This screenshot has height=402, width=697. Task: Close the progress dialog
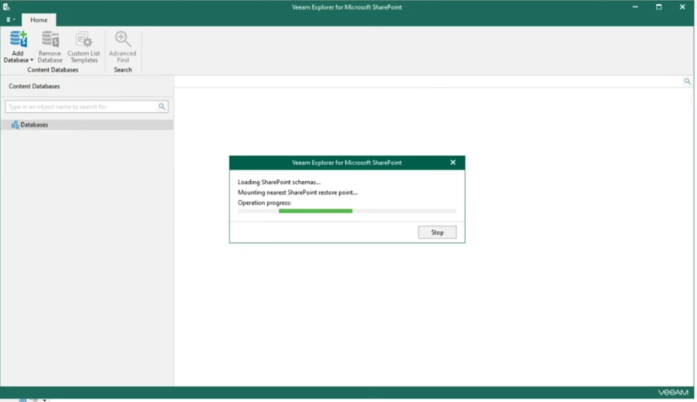pyautogui.click(x=453, y=162)
